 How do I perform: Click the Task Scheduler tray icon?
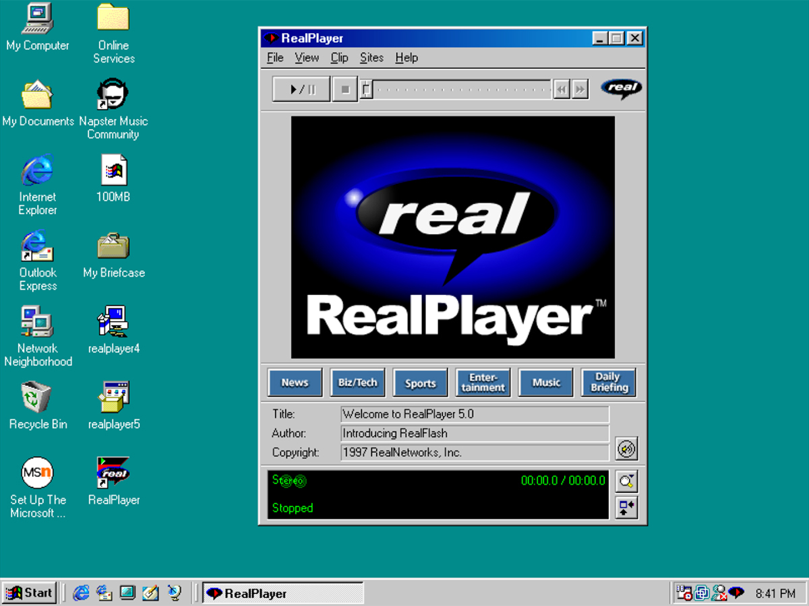[x=684, y=593]
